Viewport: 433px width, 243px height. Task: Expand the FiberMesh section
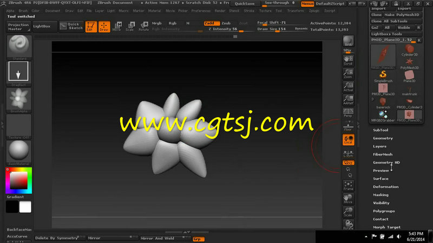point(383,154)
